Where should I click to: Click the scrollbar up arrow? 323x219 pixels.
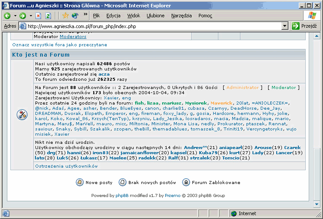point(317,36)
